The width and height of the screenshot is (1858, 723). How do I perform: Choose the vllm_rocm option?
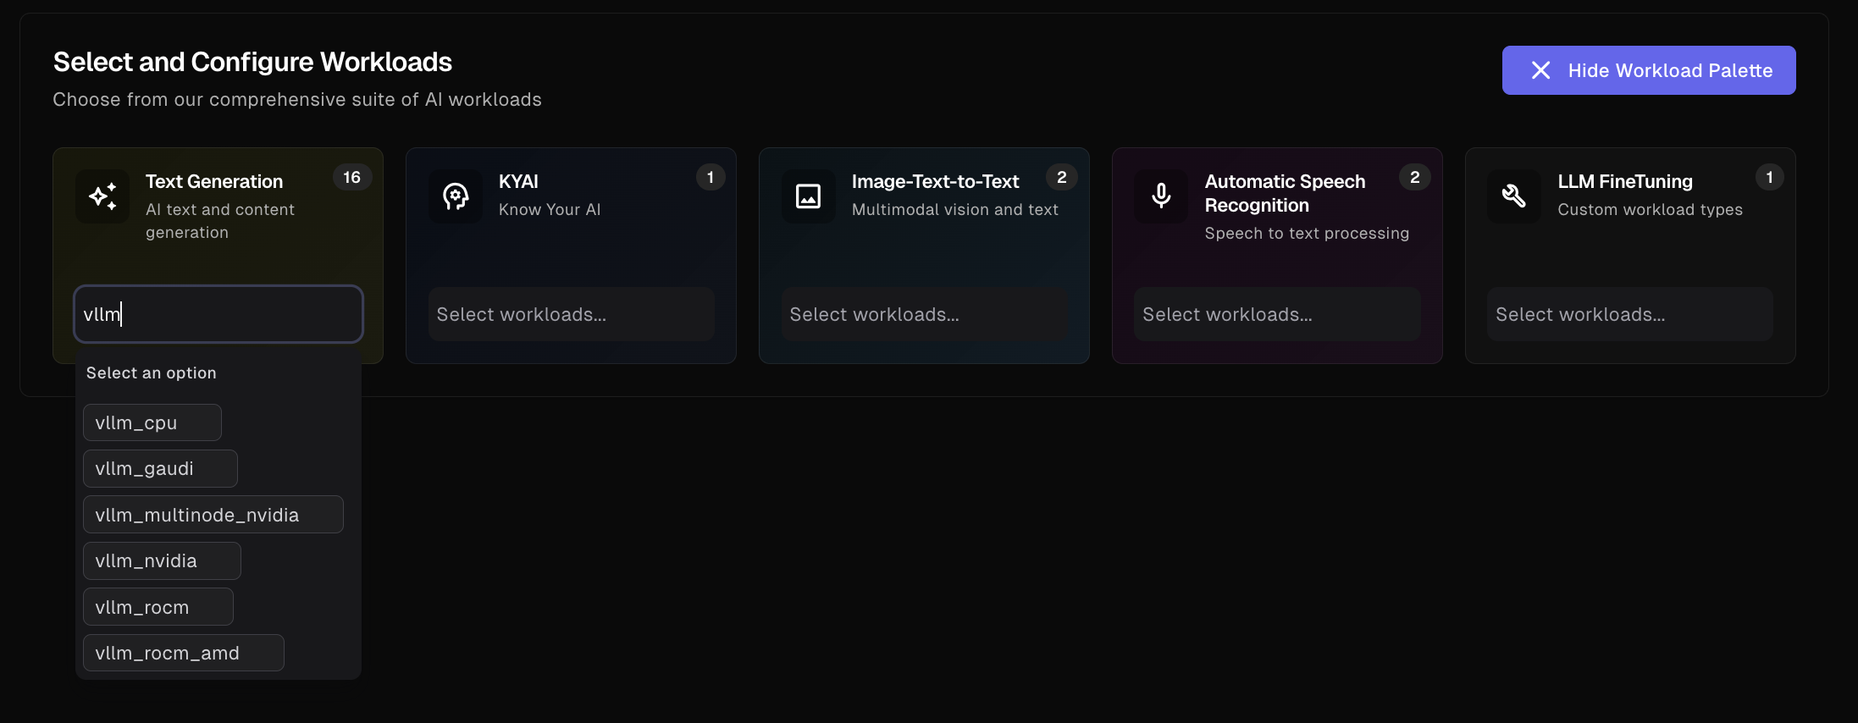pos(158,607)
